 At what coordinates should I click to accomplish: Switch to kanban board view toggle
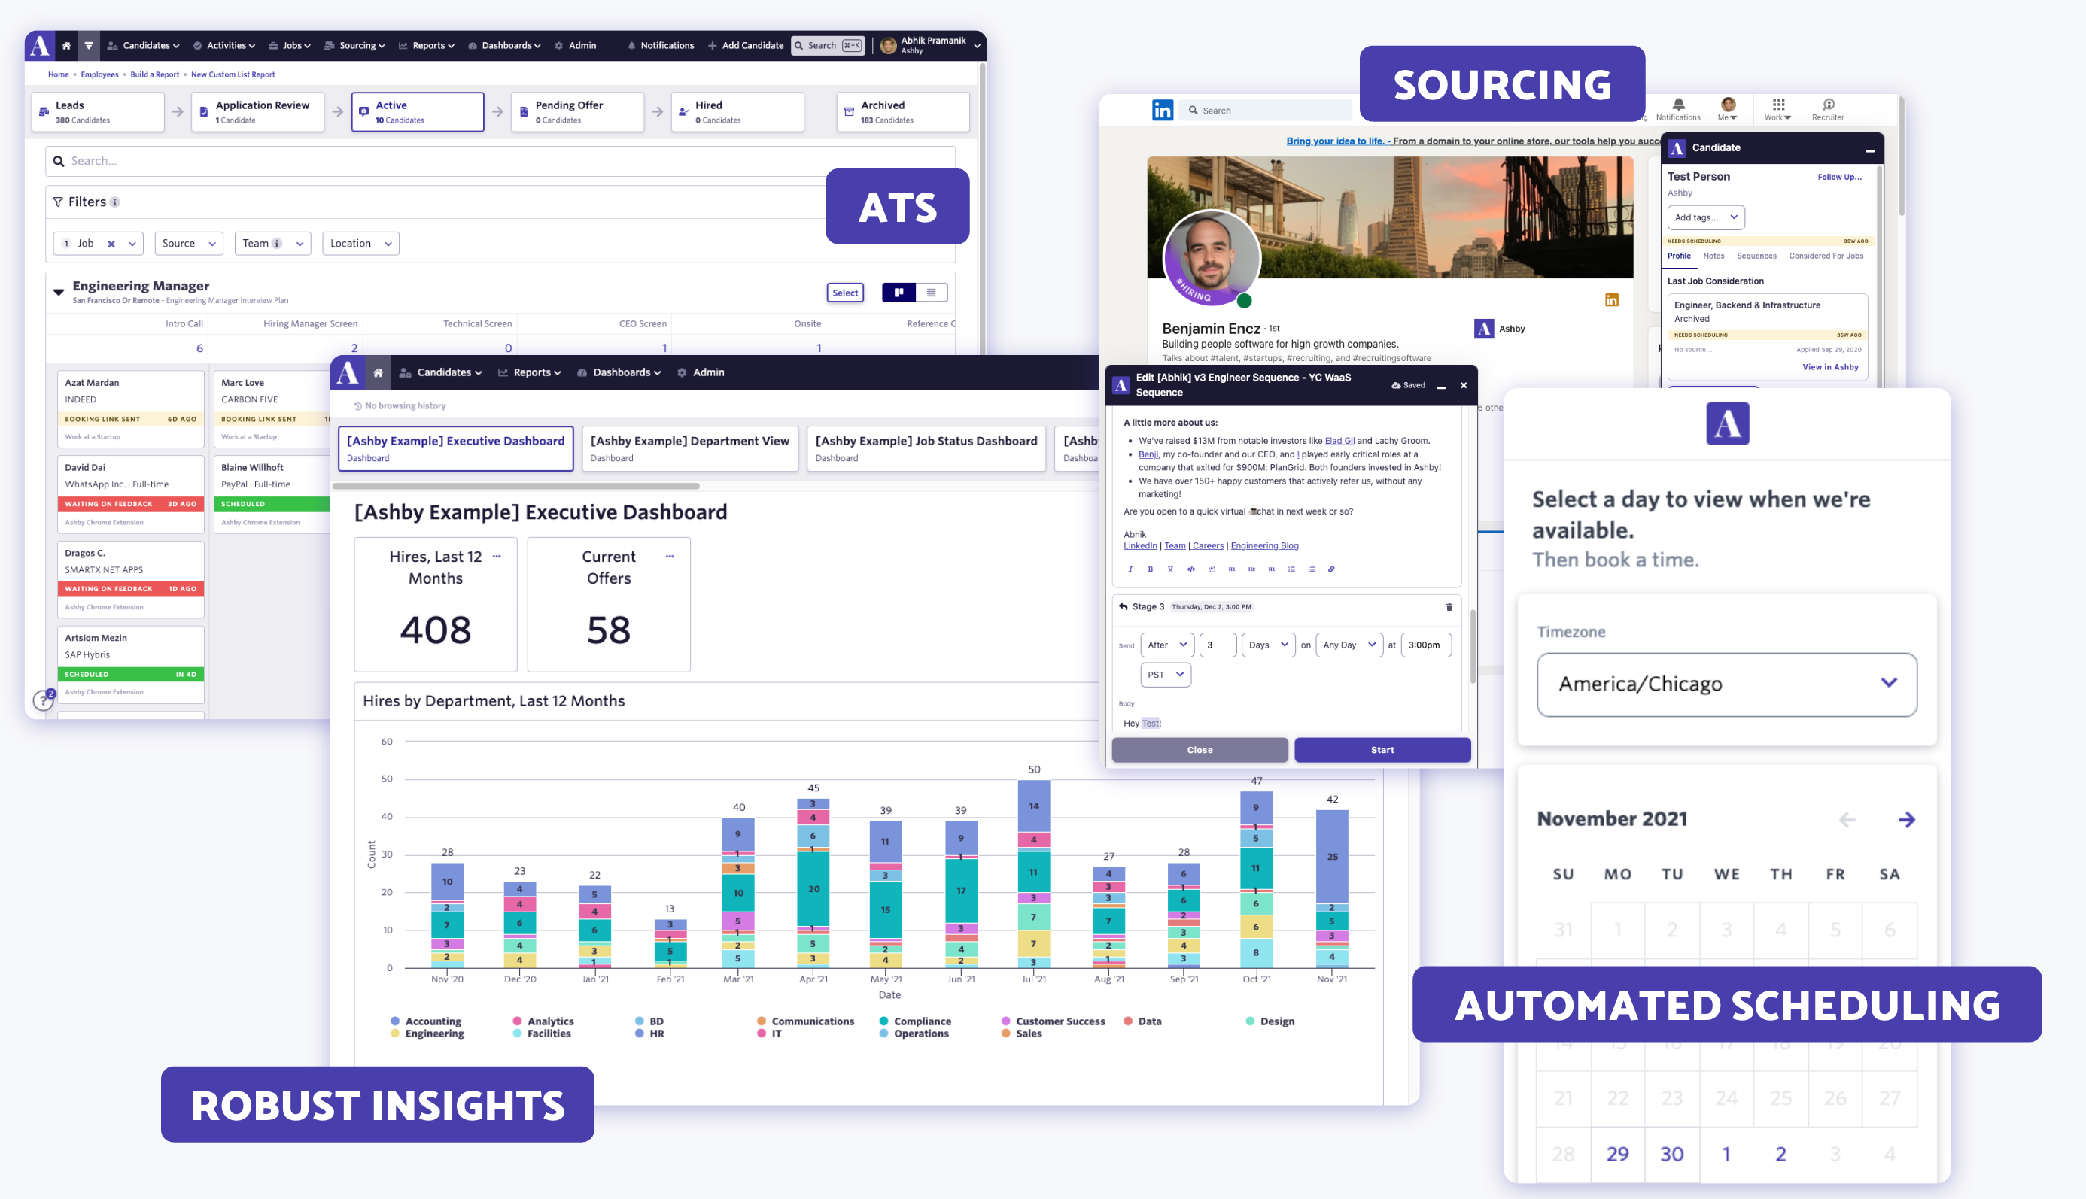899,293
